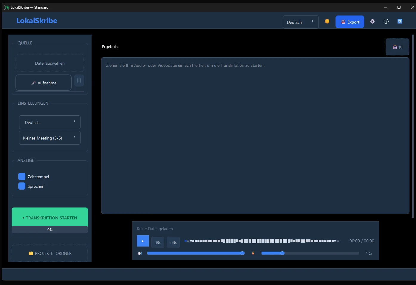Click the audio waveform timeline
Screen dimensions: 416x285
pos(262,241)
